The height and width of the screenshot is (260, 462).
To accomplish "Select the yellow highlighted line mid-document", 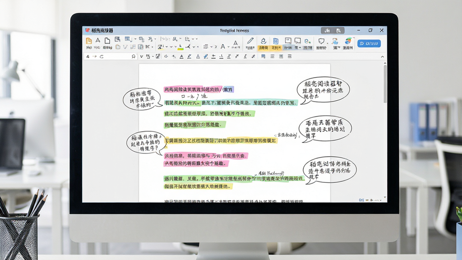I will pyautogui.click(x=221, y=141).
